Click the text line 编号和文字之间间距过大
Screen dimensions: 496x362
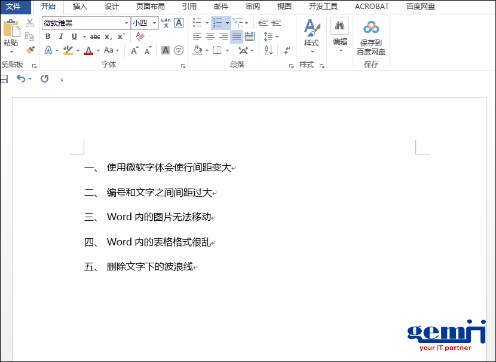click(x=159, y=193)
